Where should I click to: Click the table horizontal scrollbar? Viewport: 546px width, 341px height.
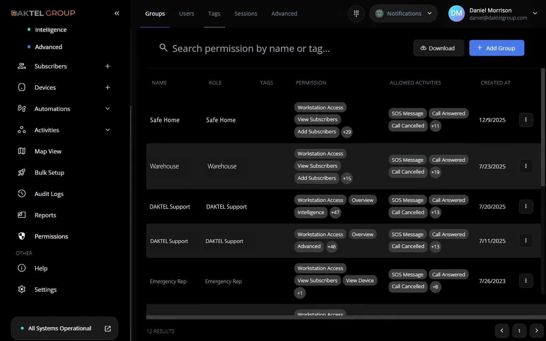click(346, 317)
